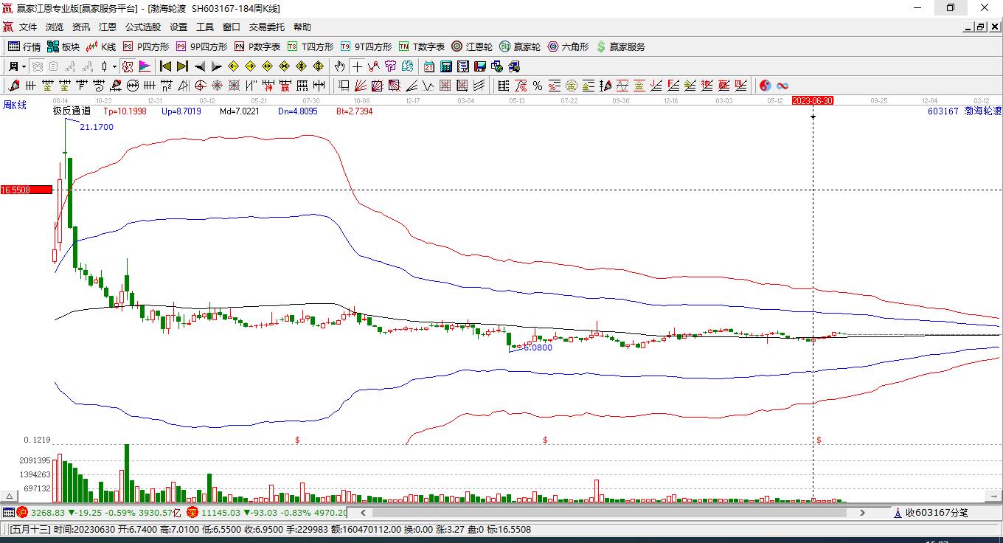Viewport: 1003px width, 543px height.
Task: Step chart right with black arrow
Action: [x=216, y=66]
